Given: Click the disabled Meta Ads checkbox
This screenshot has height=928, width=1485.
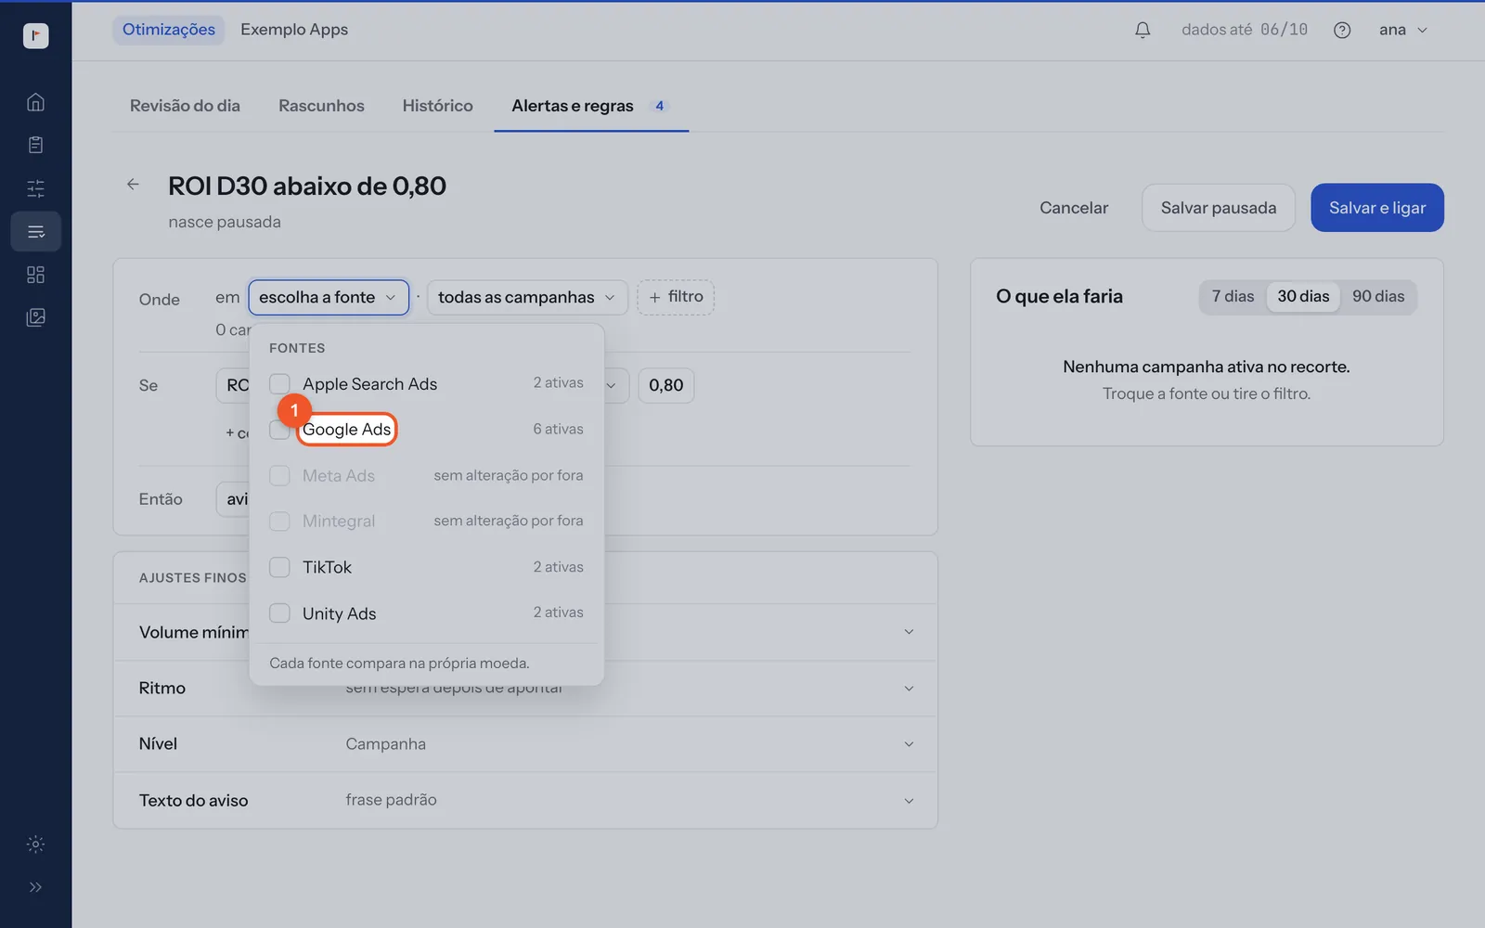Looking at the screenshot, I should [x=279, y=475].
